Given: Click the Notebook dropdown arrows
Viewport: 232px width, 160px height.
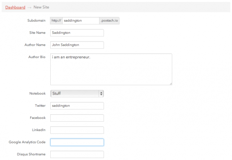Looking at the screenshot, I should click(x=101, y=94).
